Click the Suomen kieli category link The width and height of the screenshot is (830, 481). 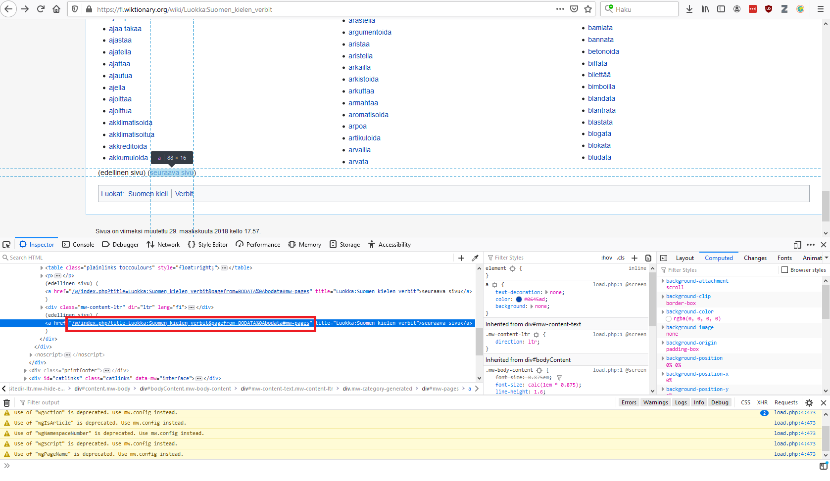tap(148, 194)
